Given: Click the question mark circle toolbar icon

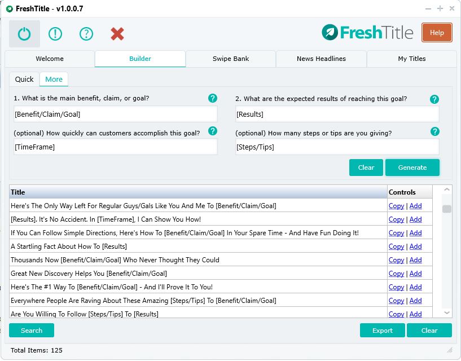Looking at the screenshot, I should [86, 34].
